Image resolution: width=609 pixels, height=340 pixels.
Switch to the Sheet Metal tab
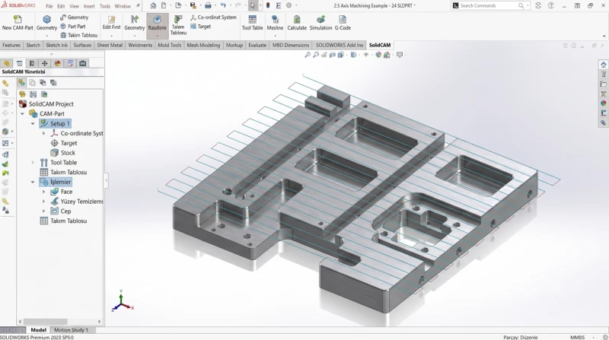(110, 45)
